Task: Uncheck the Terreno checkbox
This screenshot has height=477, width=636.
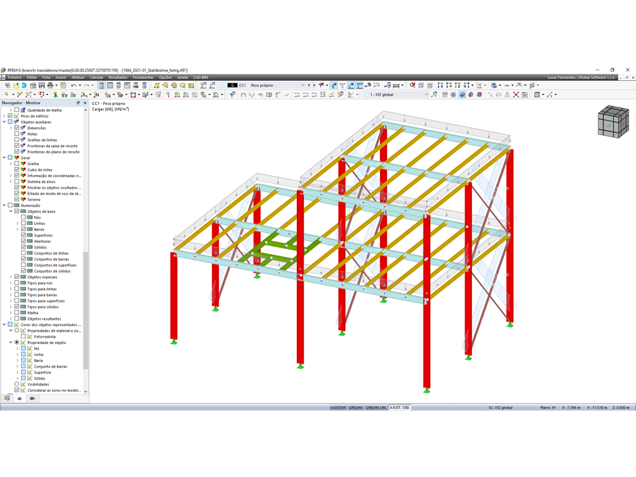Action: (x=17, y=199)
